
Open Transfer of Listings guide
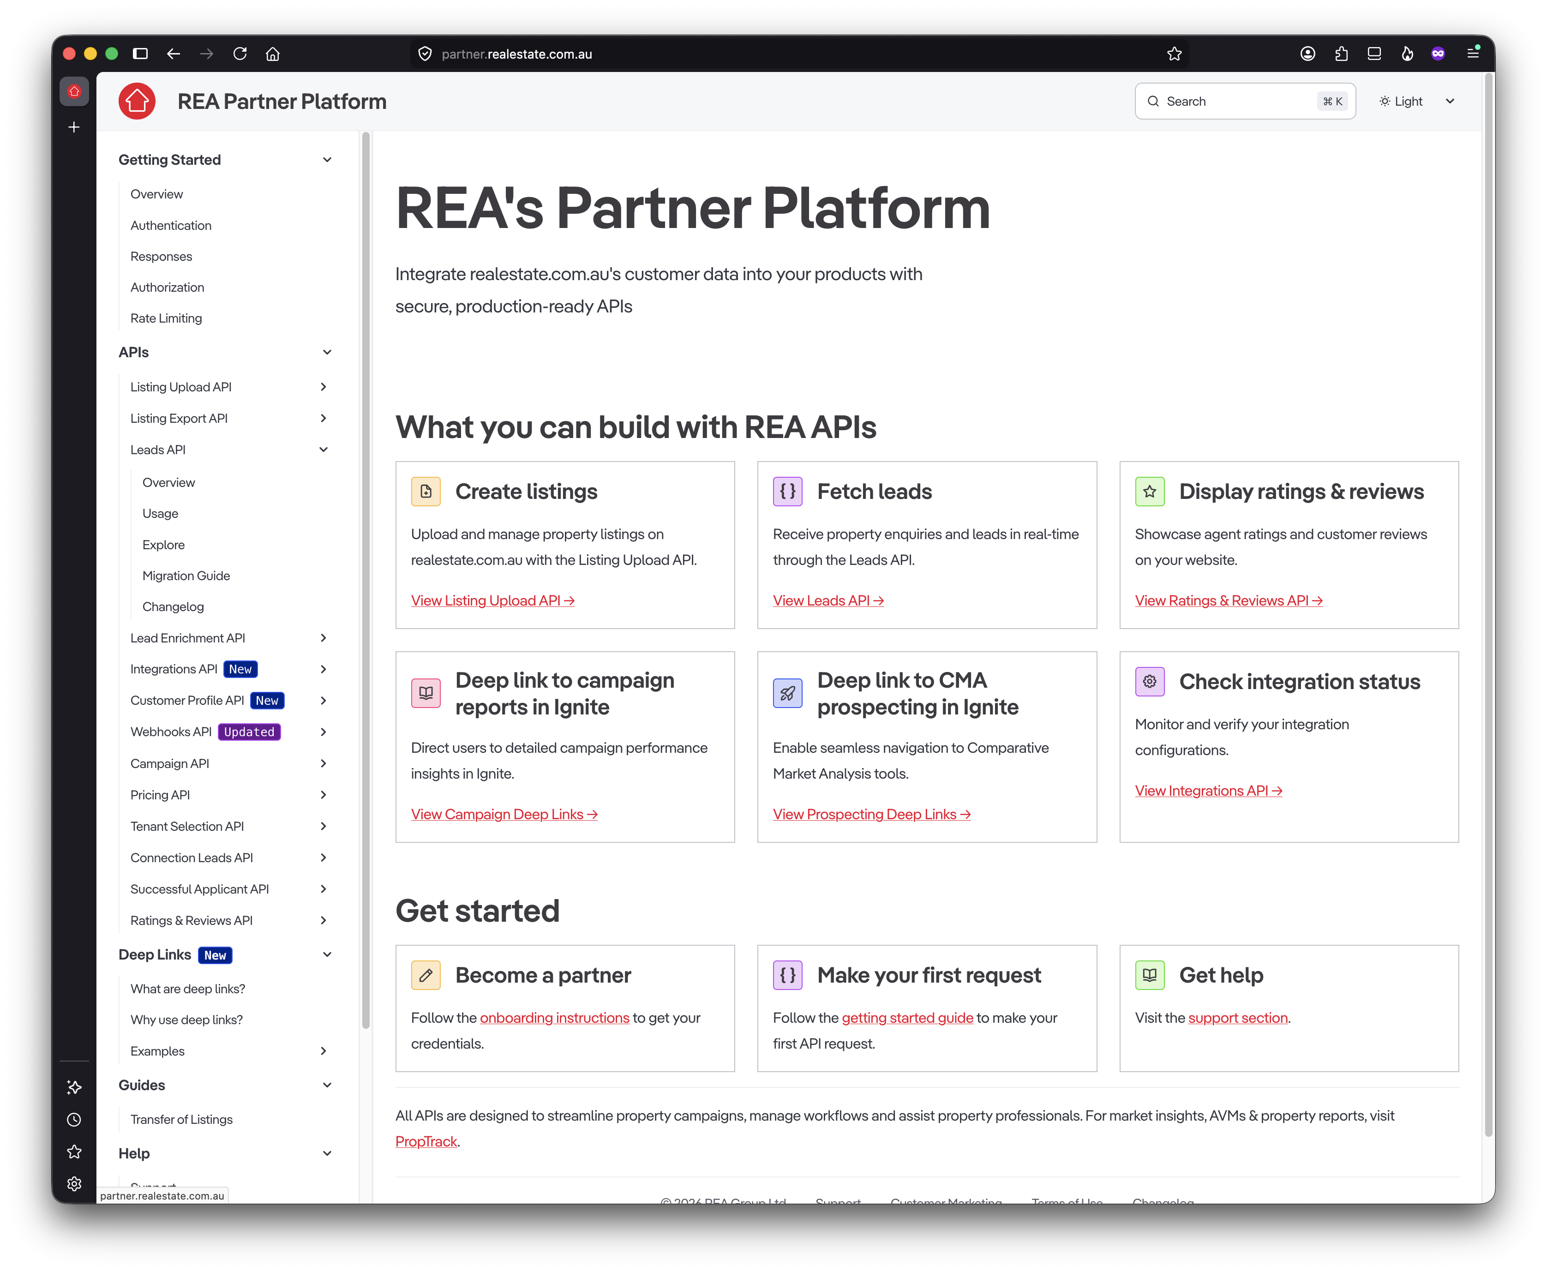click(x=182, y=1120)
